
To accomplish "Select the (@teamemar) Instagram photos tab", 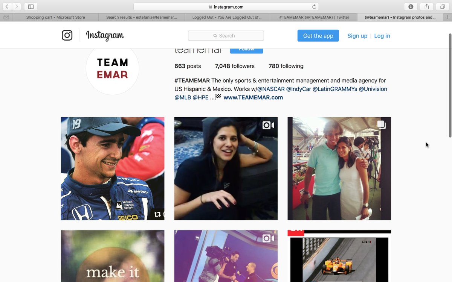I will pyautogui.click(x=400, y=17).
